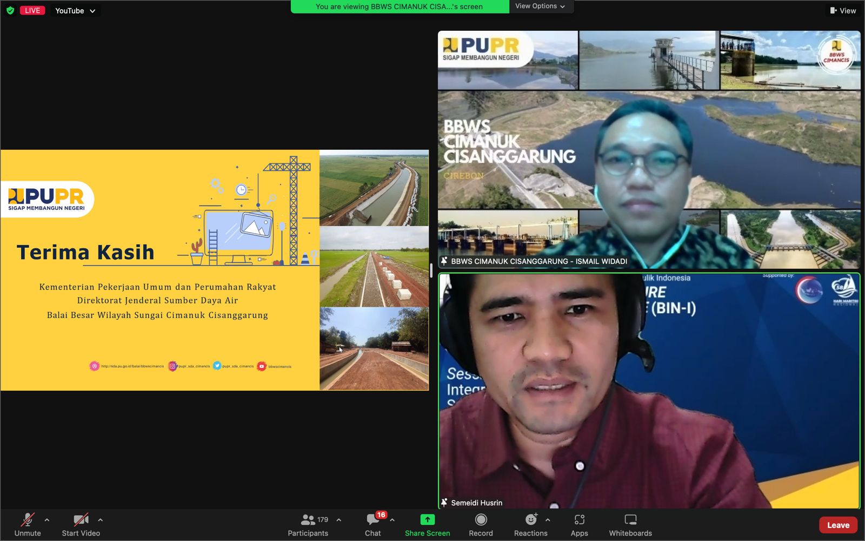The height and width of the screenshot is (541, 865).
Task: Click label BBWS CIMANUK CISANGGARUNG - ISMAIL WIDADI
Action: coord(539,261)
